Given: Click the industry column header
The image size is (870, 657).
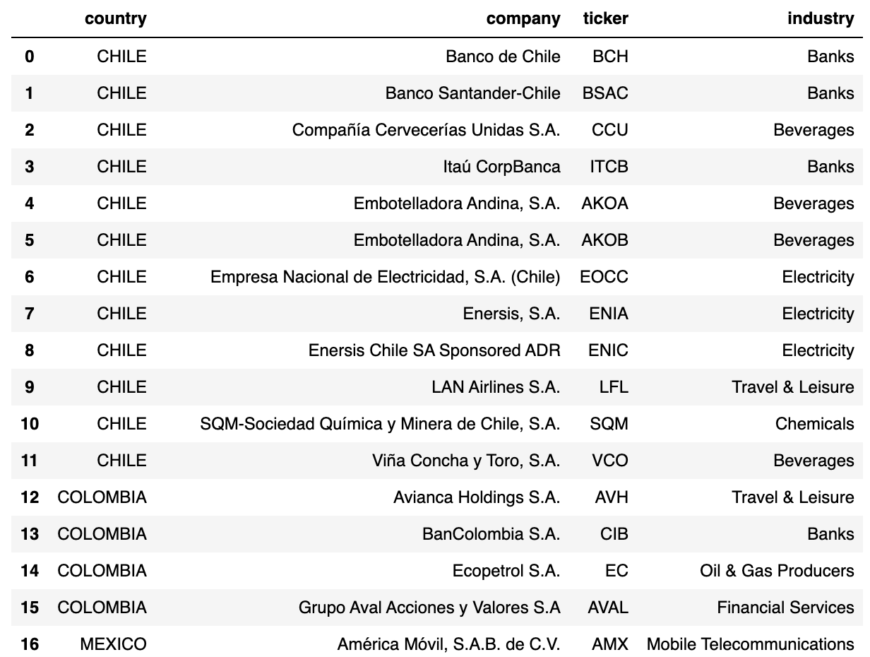Looking at the screenshot, I should click(821, 19).
